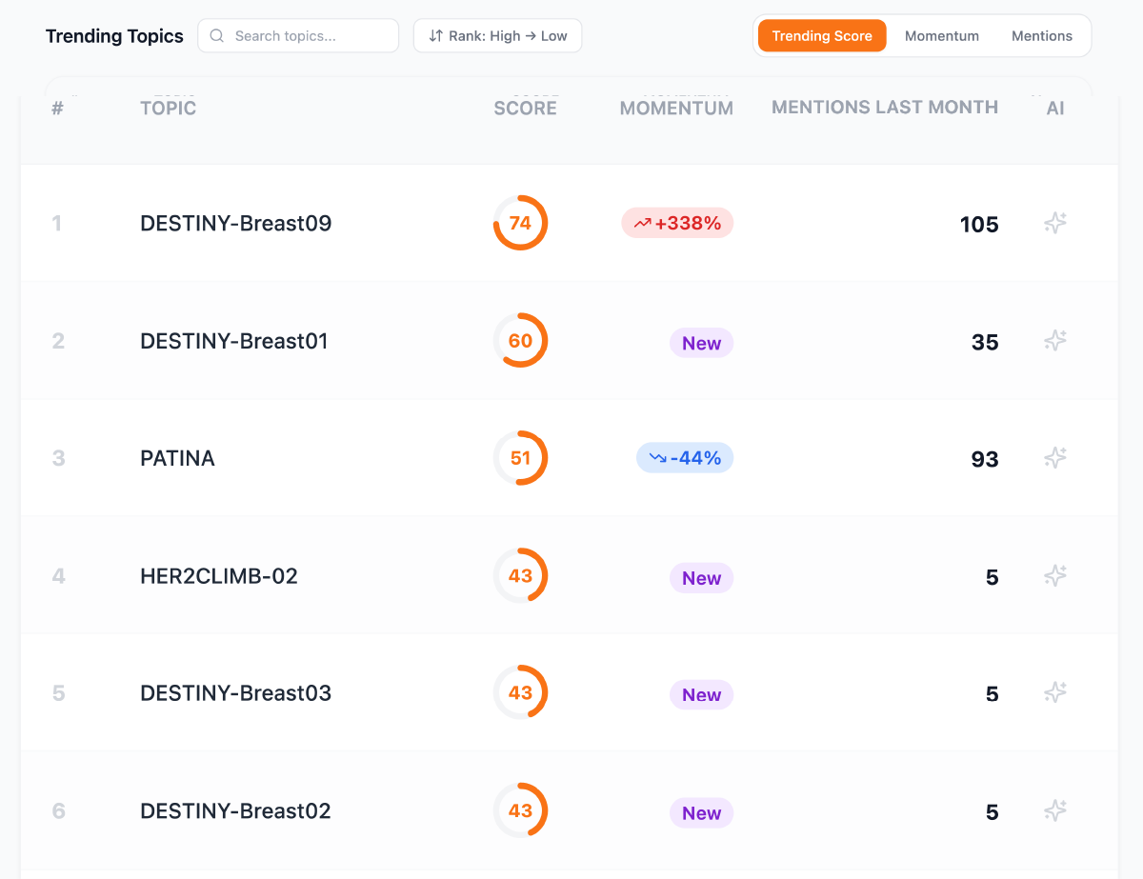The width and height of the screenshot is (1143, 879).
Task: Open the DESTINY-Breast02 topic
Action: [235, 810]
